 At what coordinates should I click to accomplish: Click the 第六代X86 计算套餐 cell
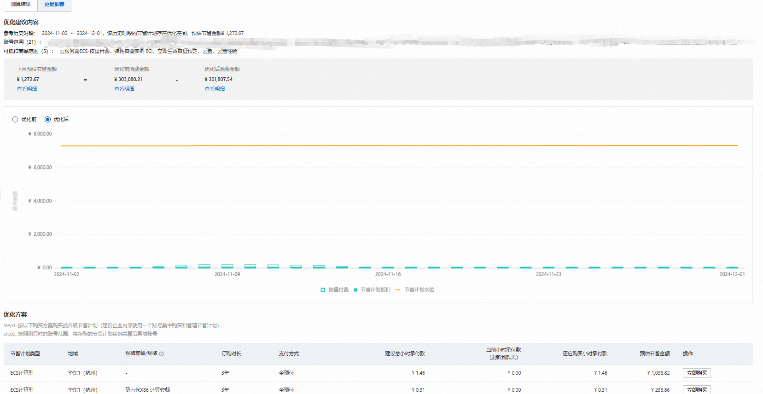point(148,390)
